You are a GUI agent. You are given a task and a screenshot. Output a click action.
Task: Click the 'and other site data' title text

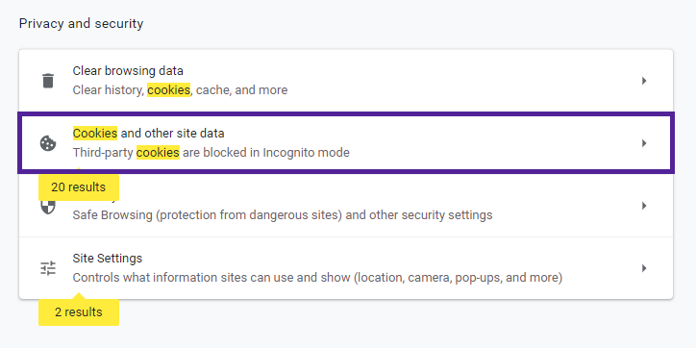pyautogui.click(x=172, y=134)
